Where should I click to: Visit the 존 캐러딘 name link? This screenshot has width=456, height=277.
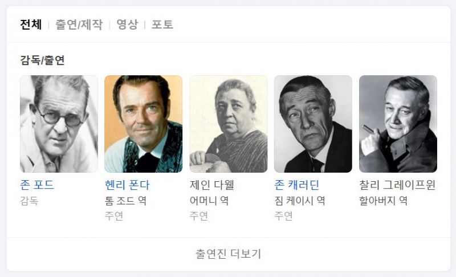[x=297, y=185]
